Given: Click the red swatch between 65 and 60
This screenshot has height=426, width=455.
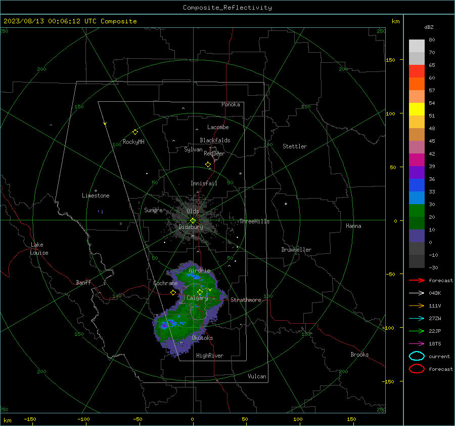Looking at the screenshot, I should [417, 71].
